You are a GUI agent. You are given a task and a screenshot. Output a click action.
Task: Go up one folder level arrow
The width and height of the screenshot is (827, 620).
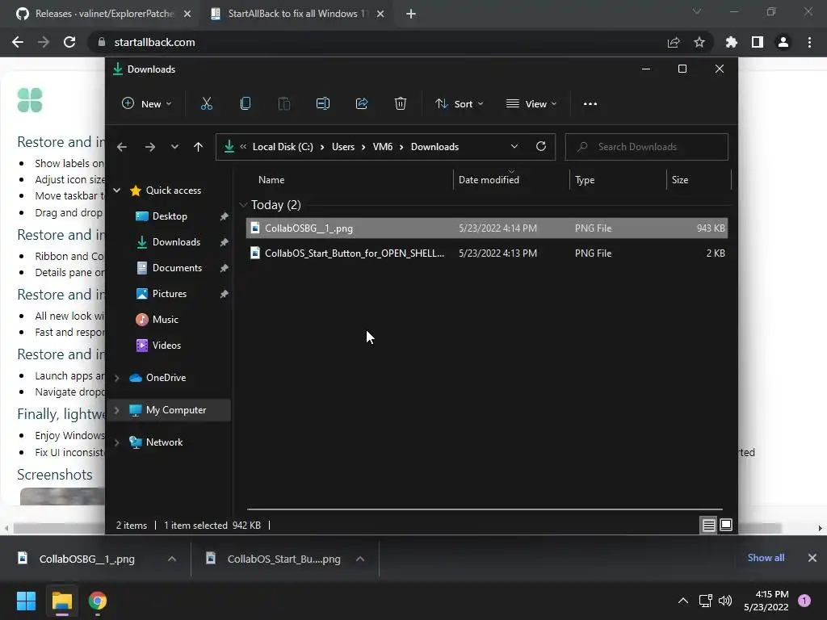pos(199,147)
